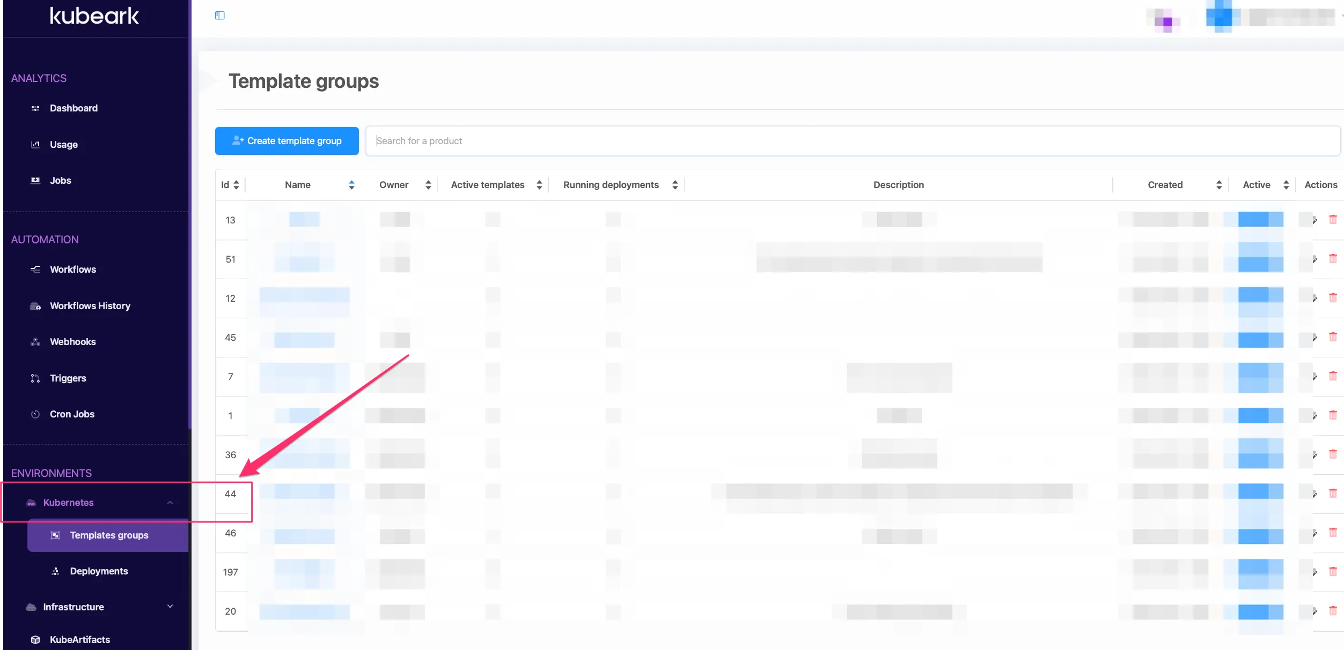1344x650 pixels.
Task: Click trash icon for row 12
Action: (1333, 297)
